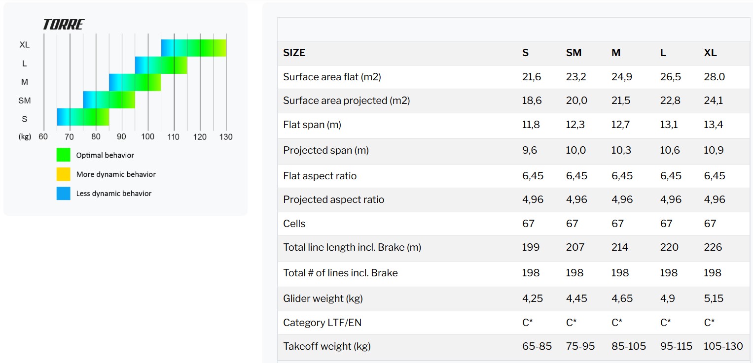The image size is (753, 363).
Task: Click the XL column header in table
Action: (x=710, y=53)
